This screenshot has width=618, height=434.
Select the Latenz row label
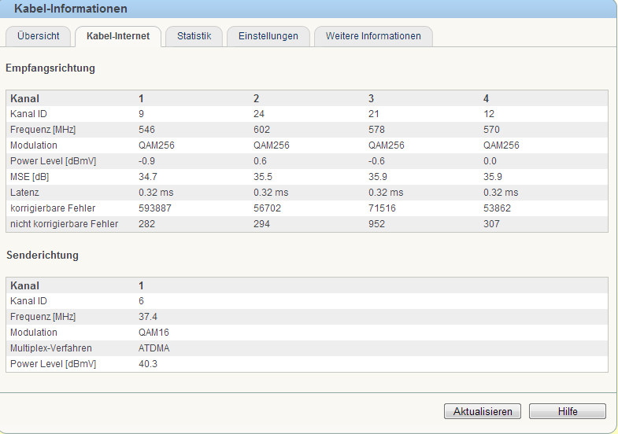24,193
